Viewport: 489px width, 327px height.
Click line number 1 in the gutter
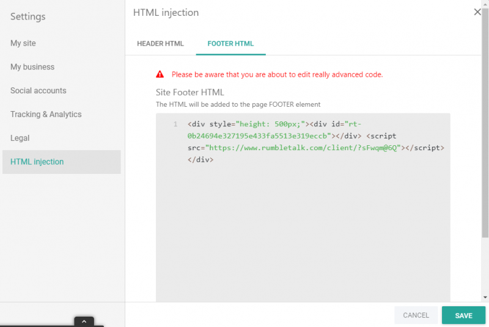coord(175,124)
